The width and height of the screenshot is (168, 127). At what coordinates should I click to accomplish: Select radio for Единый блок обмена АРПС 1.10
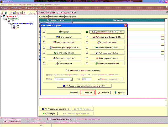click(87, 32)
